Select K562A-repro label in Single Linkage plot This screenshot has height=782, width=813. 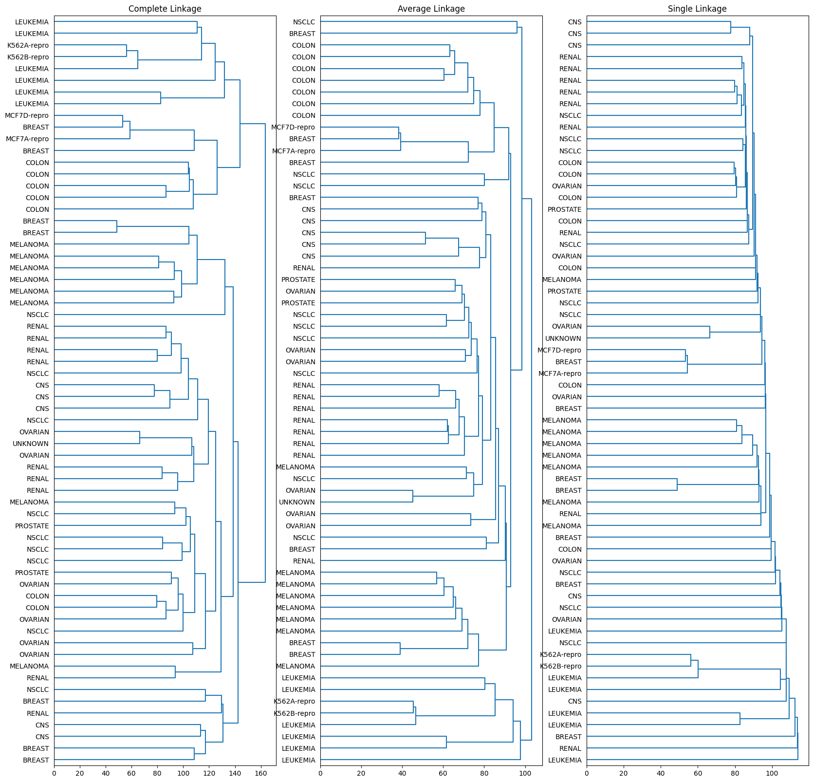[561, 654]
